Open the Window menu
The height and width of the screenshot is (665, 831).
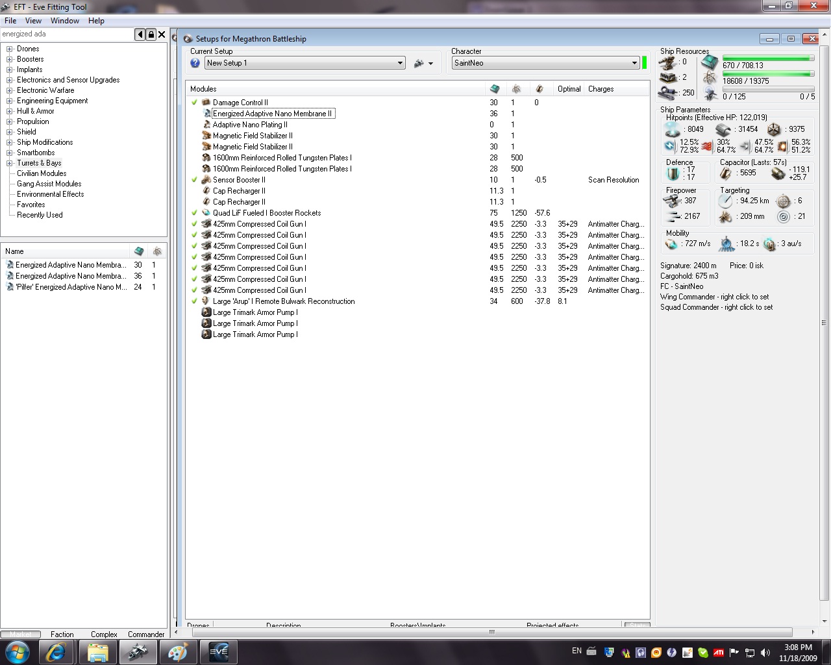(x=65, y=21)
